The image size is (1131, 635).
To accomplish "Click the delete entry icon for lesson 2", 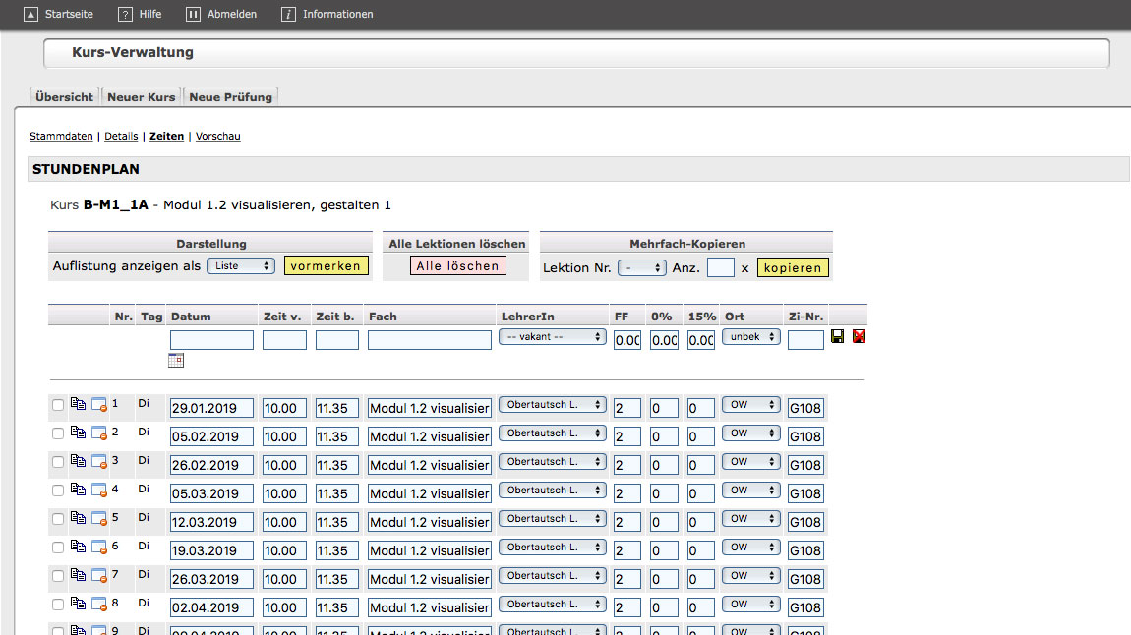I will click(x=99, y=433).
